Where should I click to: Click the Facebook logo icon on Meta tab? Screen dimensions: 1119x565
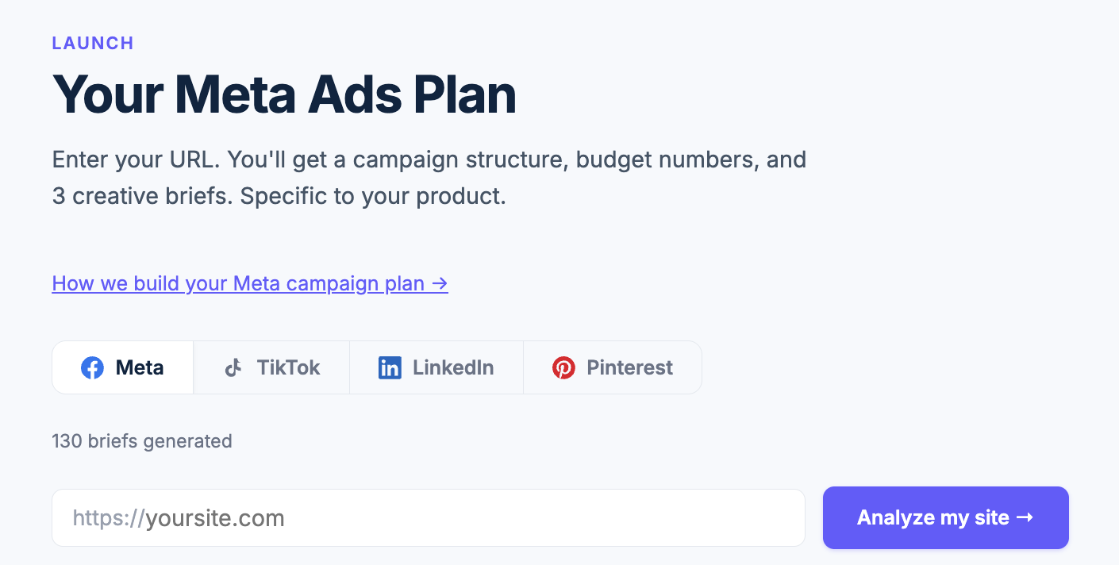coord(92,368)
